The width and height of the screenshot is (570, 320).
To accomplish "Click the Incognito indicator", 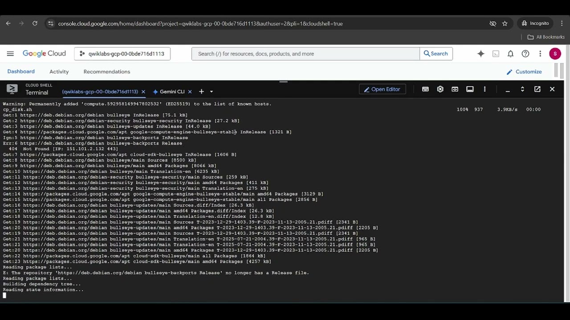I will tap(535, 24).
